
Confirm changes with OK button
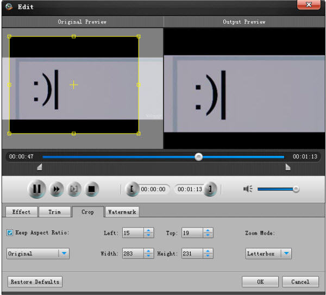pyautogui.click(x=260, y=282)
